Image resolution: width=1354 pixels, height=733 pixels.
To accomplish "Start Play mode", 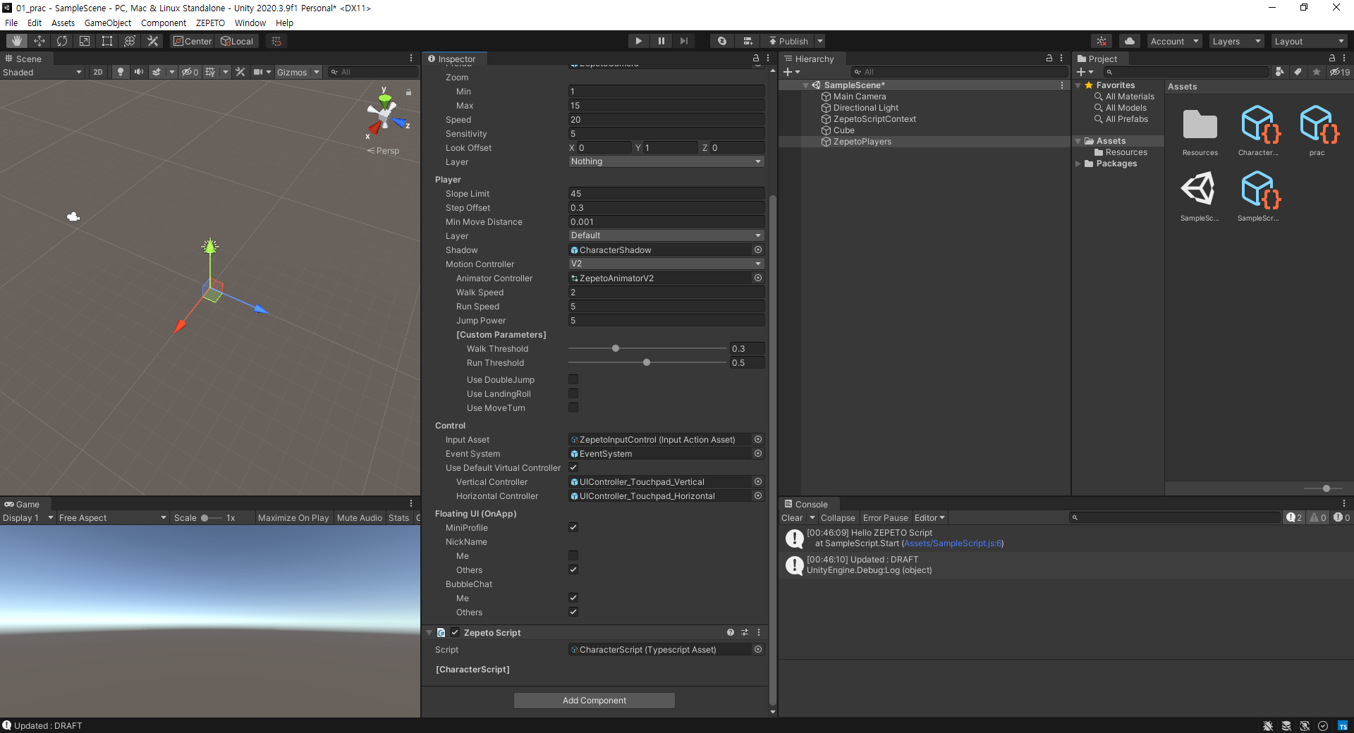I will pos(638,41).
